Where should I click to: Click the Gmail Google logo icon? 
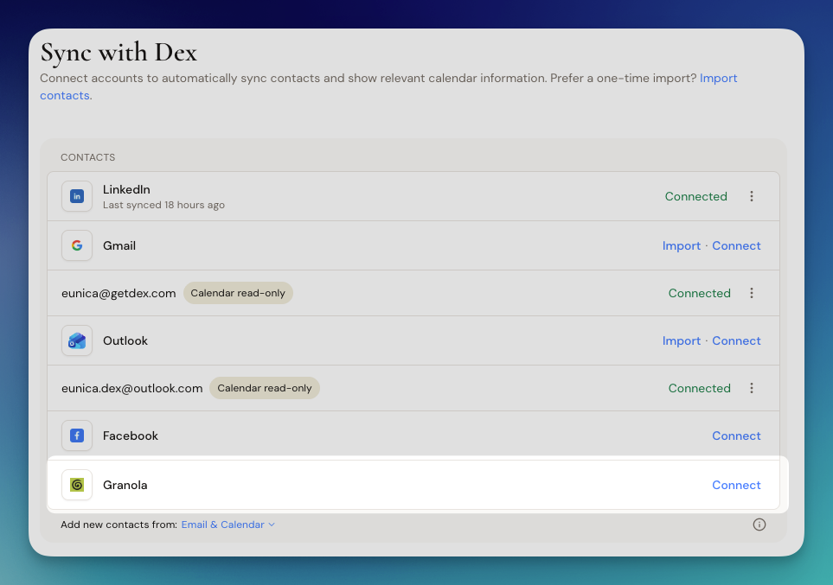77,245
